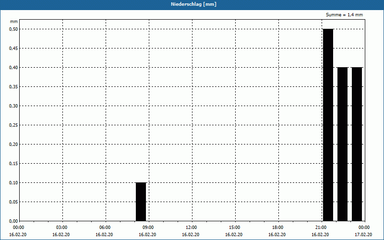
Task: Pick the 0,35 y-axis value
Action: pyautogui.click(x=13, y=87)
